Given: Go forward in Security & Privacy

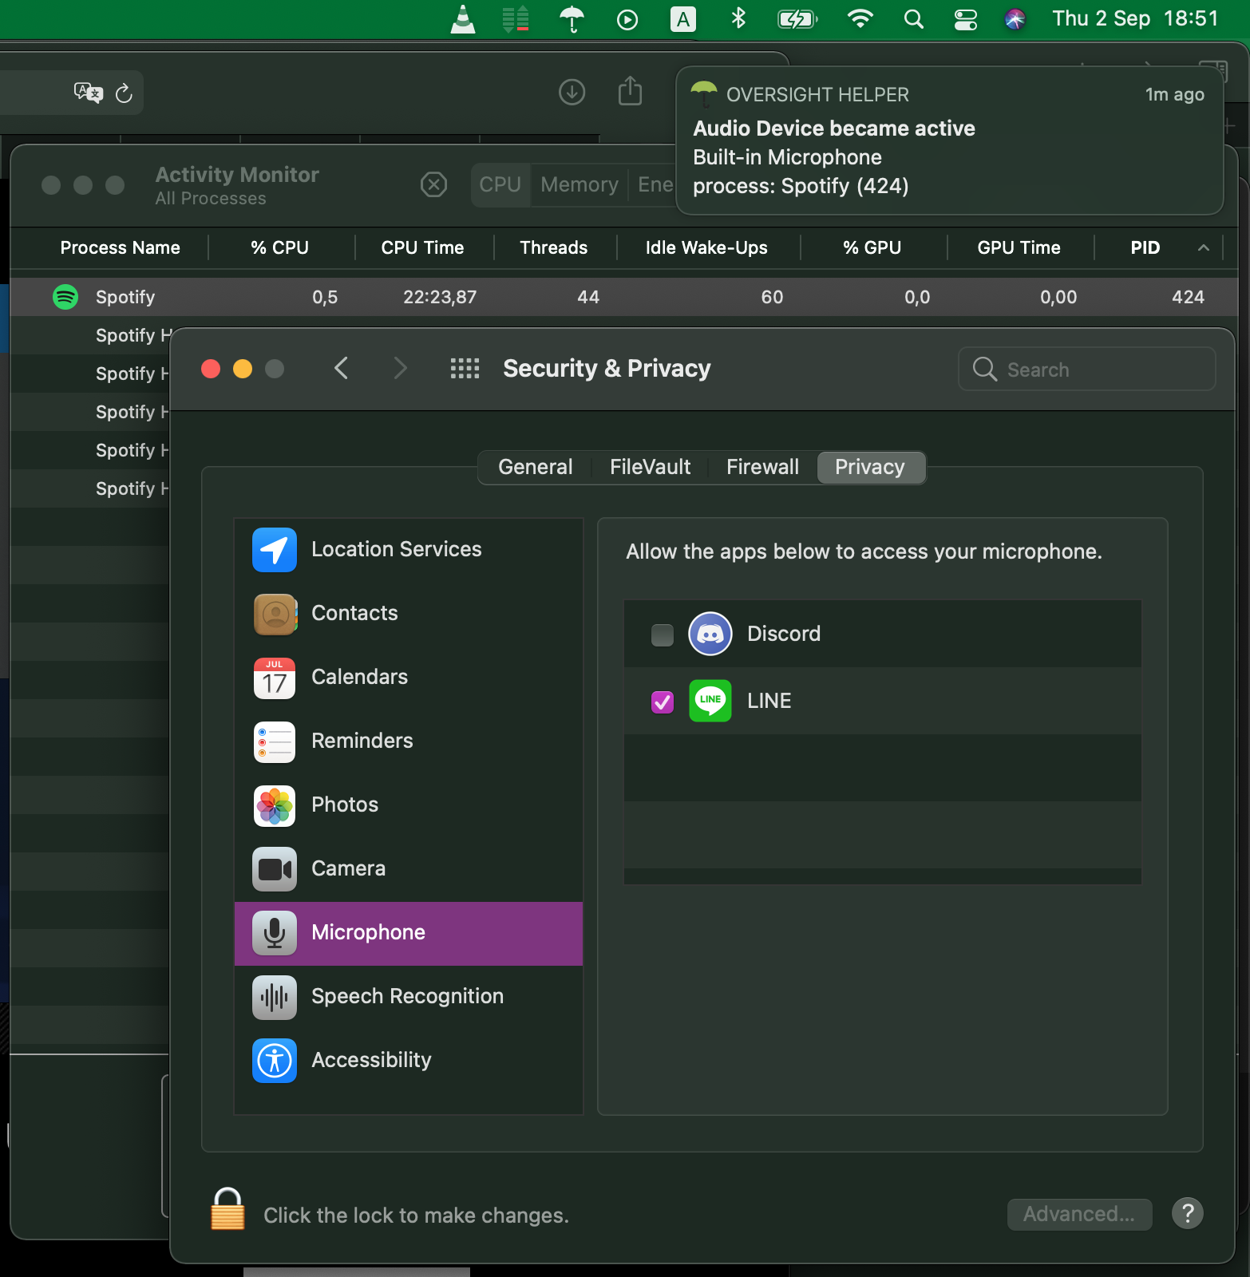Looking at the screenshot, I should pos(400,368).
